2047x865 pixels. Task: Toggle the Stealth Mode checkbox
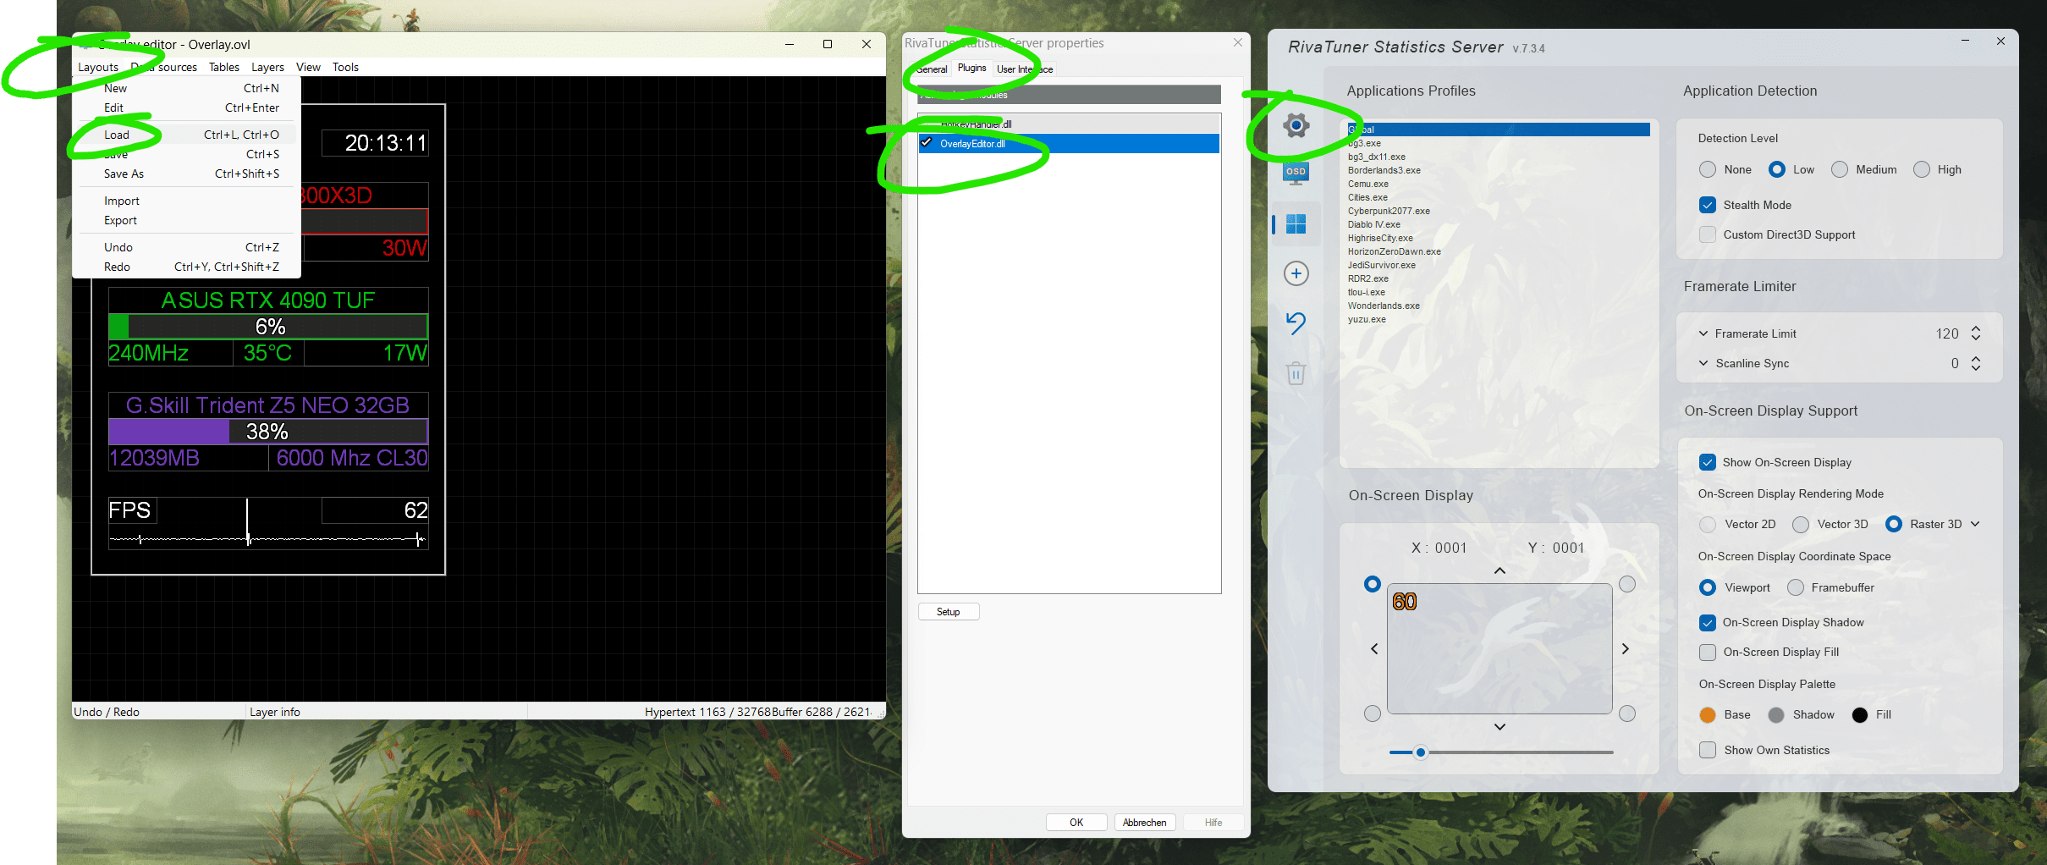[x=1708, y=205]
